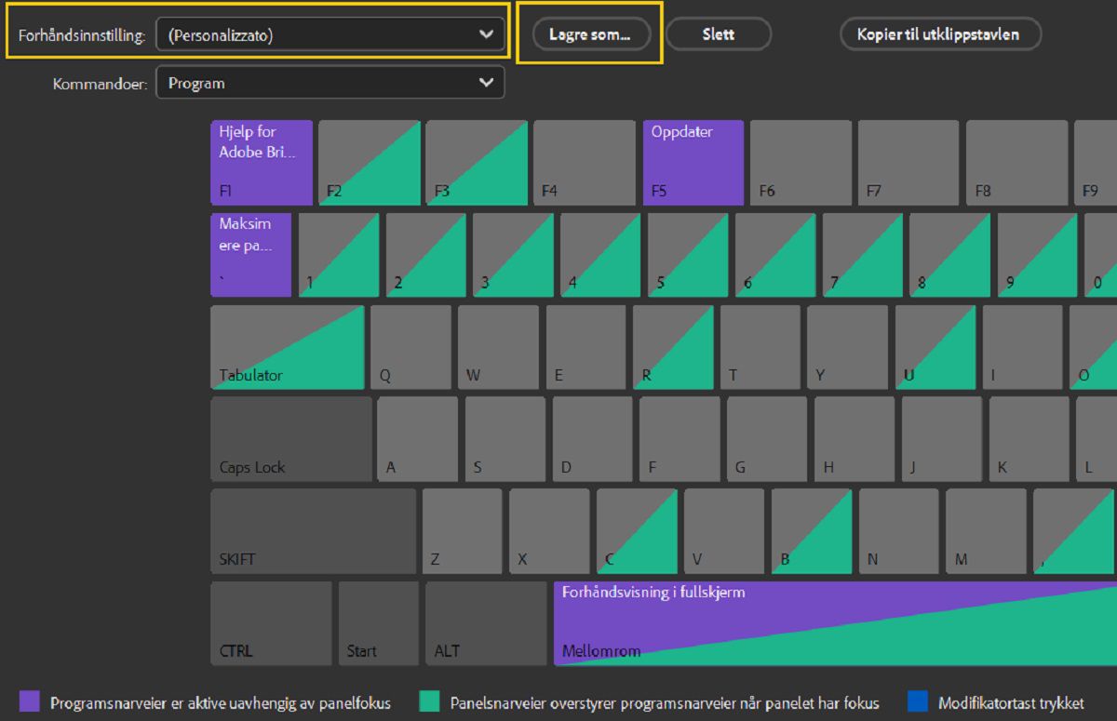Select the ALT modifier key
Image resolution: width=1117 pixels, height=721 pixels.
click(487, 623)
